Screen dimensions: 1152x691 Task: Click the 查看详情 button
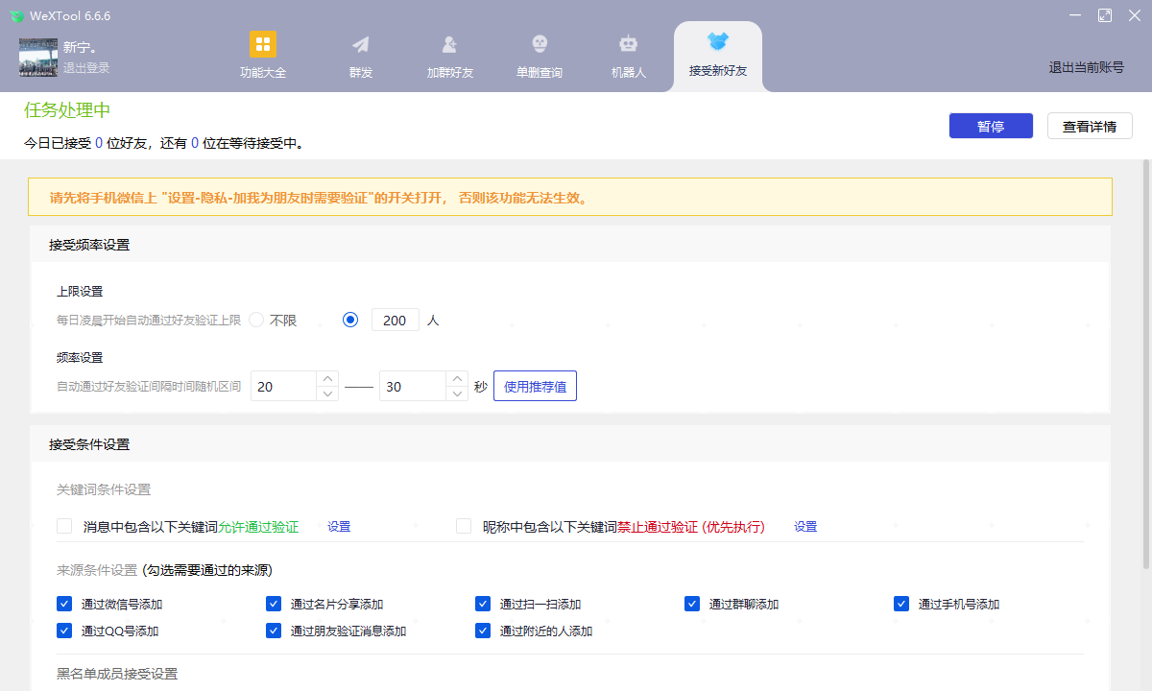click(1089, 127)
